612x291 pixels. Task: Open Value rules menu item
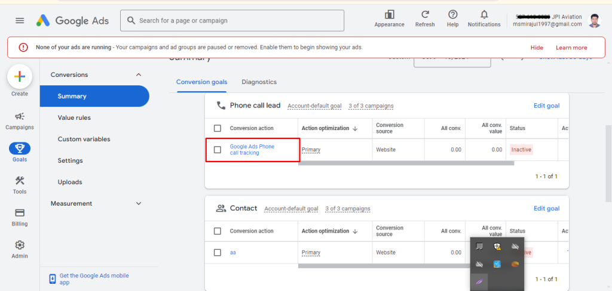(74, 117)
